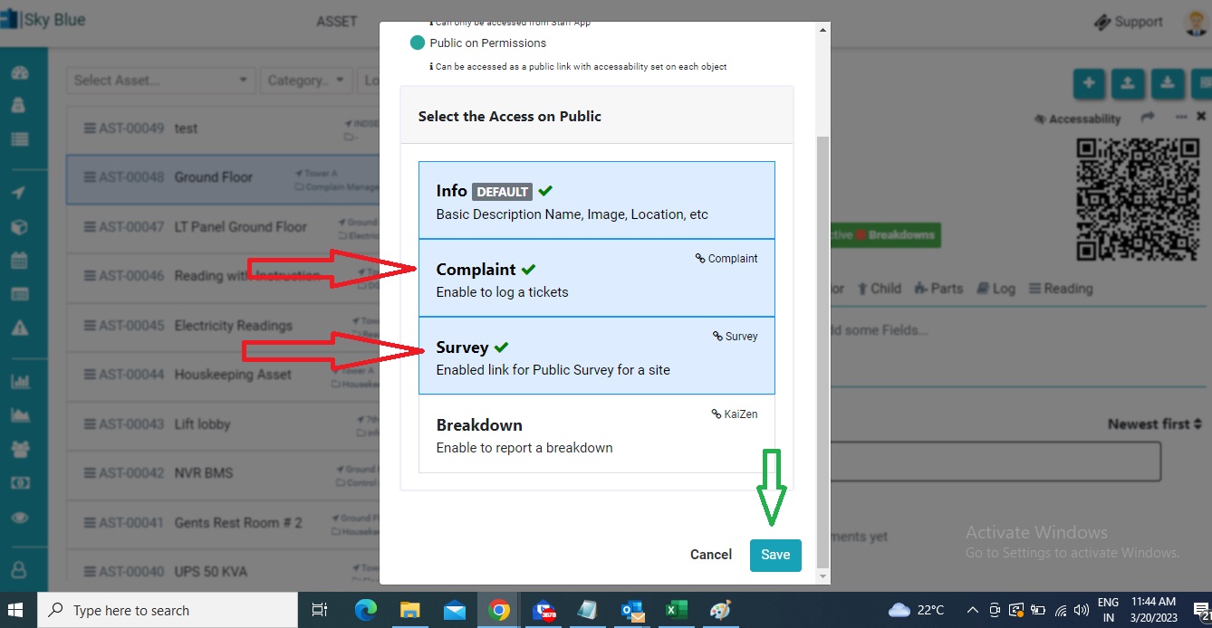Open the Survey link in the dialog
This screenshot has width=1212, height=628.
pyautogui.click(x=735, y=336)
